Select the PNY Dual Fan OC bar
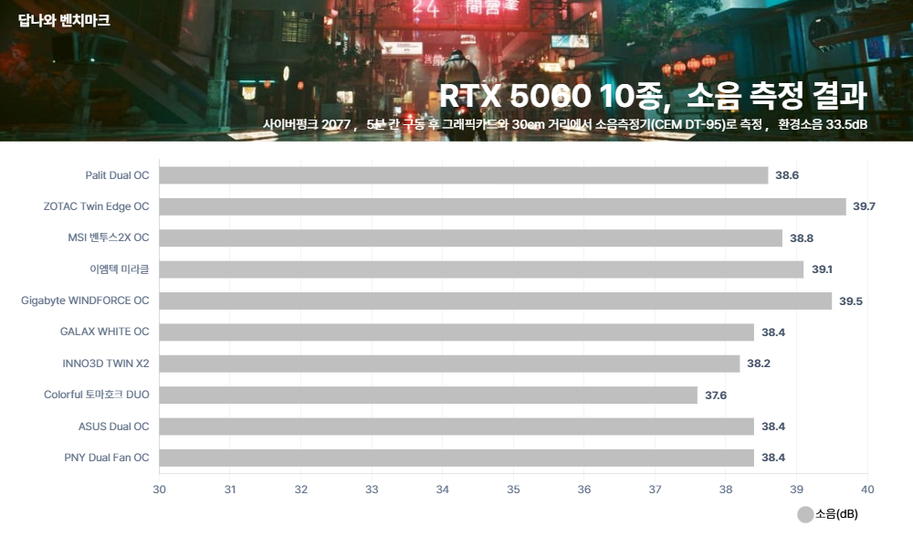The image size is (913, 548). (x=456, y=458)
